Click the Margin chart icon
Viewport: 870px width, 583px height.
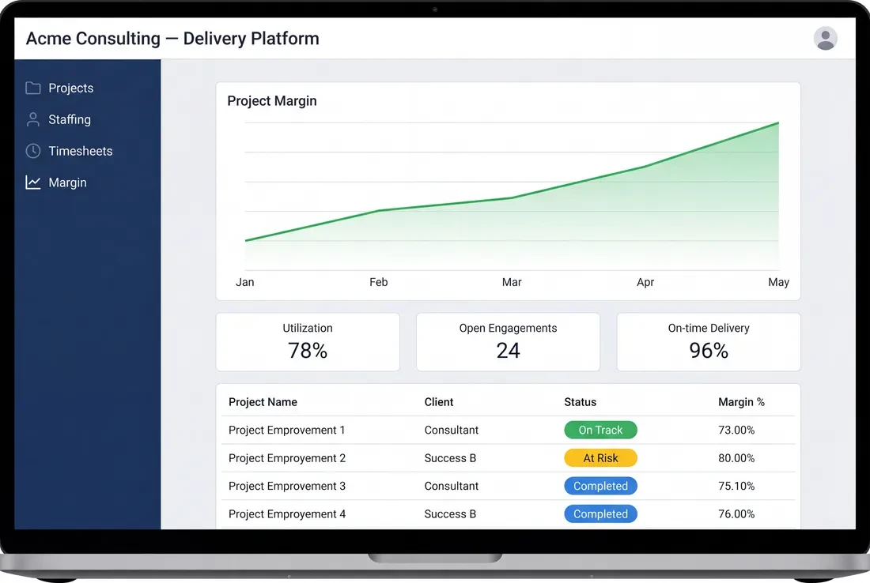point(32,182)
